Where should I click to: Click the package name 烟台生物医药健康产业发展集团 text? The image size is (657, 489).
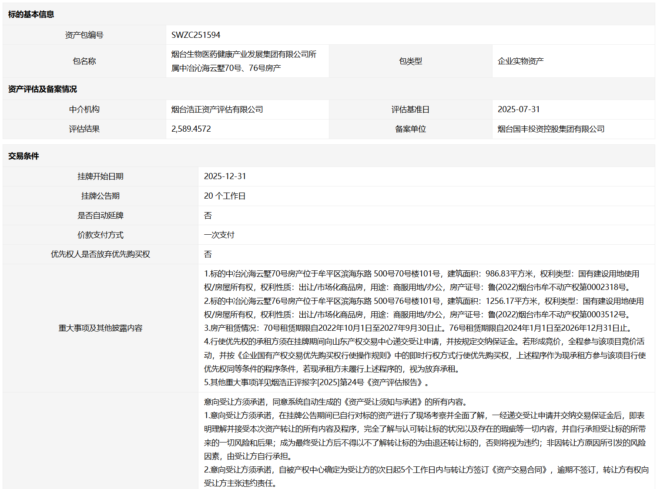[x=244, y=55]
